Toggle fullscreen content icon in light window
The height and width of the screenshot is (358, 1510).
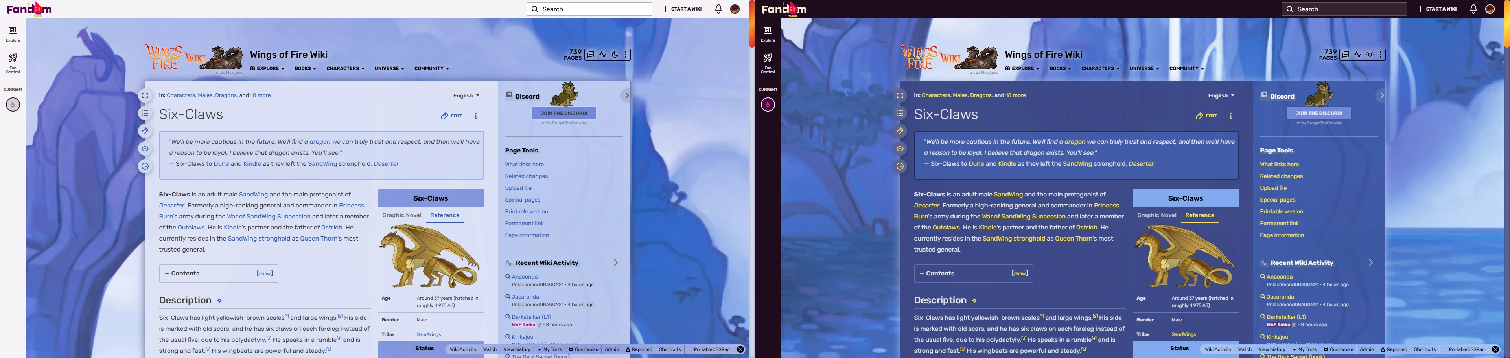(x=145, y=96)
